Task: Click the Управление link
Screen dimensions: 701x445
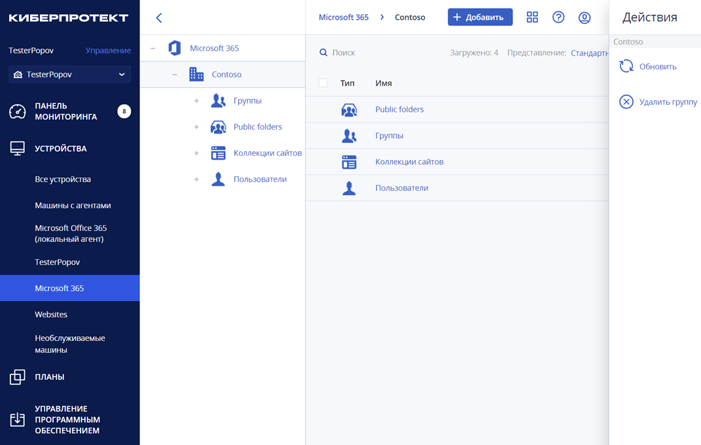Action: point(108,50)
